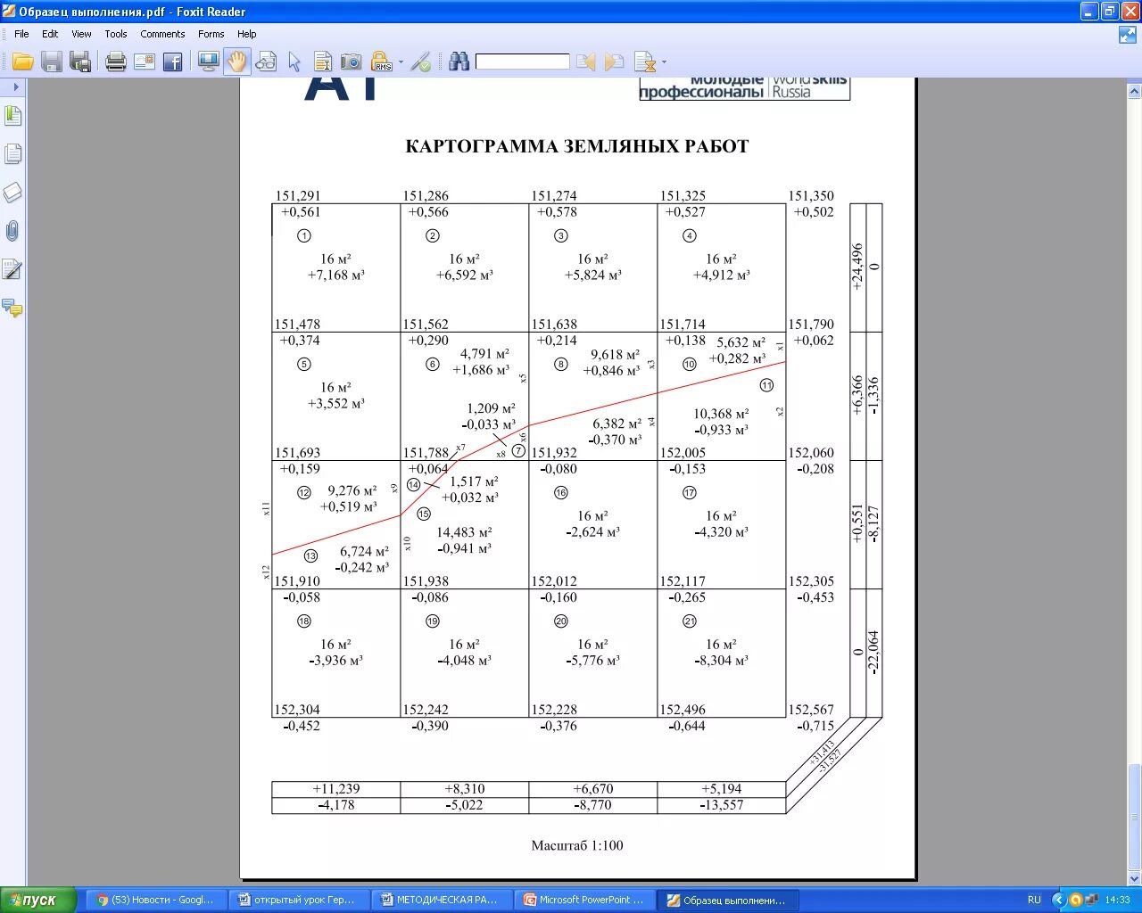Screen dimensions: 1142x913
Task: Click the Масштаб 1:100 text
Action: pyautogui.click(x=577, y=845)
